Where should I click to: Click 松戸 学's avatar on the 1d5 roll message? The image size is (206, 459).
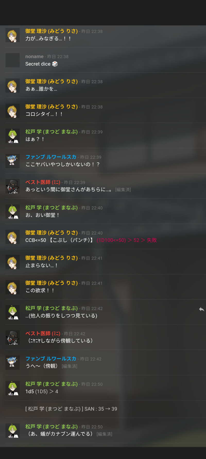[x=13, y=388]
